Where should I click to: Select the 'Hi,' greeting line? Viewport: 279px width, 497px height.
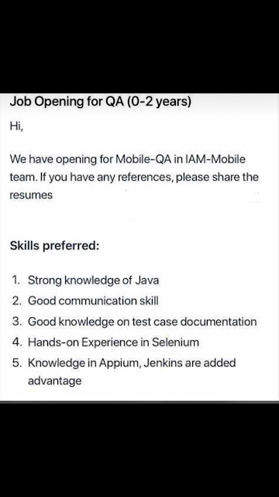(x=16, y=127)
